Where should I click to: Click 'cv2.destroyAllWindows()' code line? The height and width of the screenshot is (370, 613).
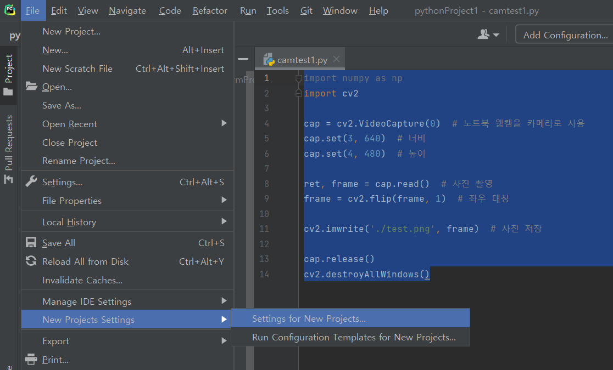[367, 274]
